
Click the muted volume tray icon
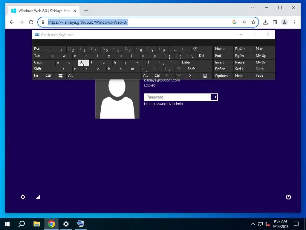click(x=267, y=224)
